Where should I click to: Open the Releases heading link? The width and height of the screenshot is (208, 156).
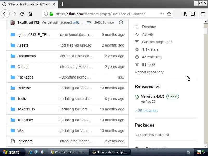click(x=144, y=87)
